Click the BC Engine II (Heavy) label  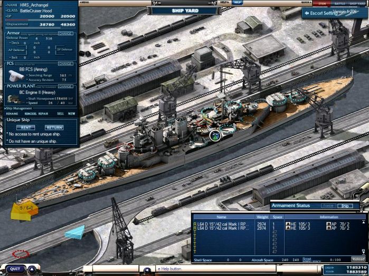pyautogui.click(x=36, y=93)
